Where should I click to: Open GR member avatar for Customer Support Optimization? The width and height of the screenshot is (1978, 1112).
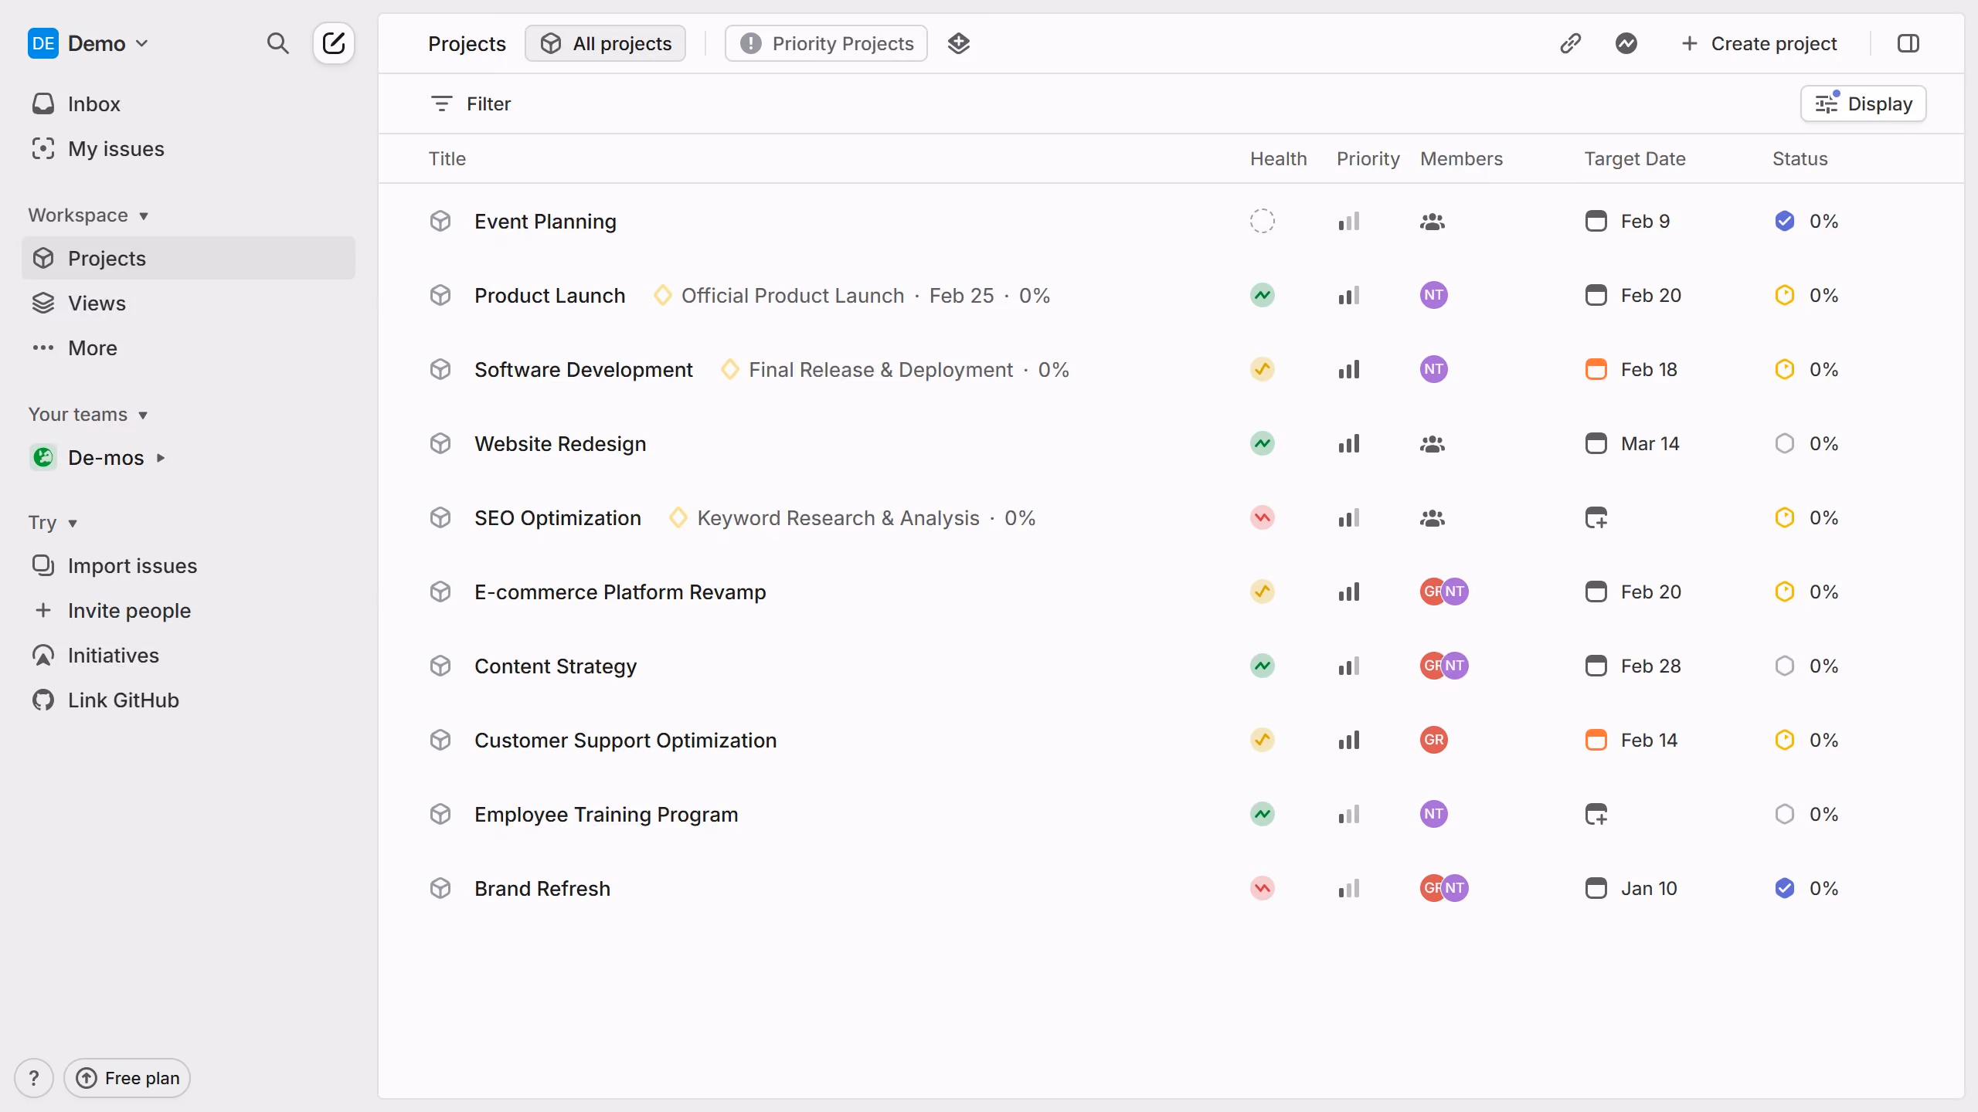click(1434, 741)
